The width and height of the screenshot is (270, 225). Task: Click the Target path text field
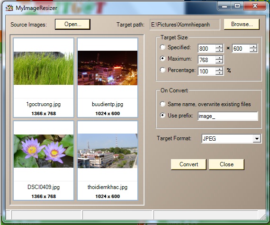coord(185,25)
